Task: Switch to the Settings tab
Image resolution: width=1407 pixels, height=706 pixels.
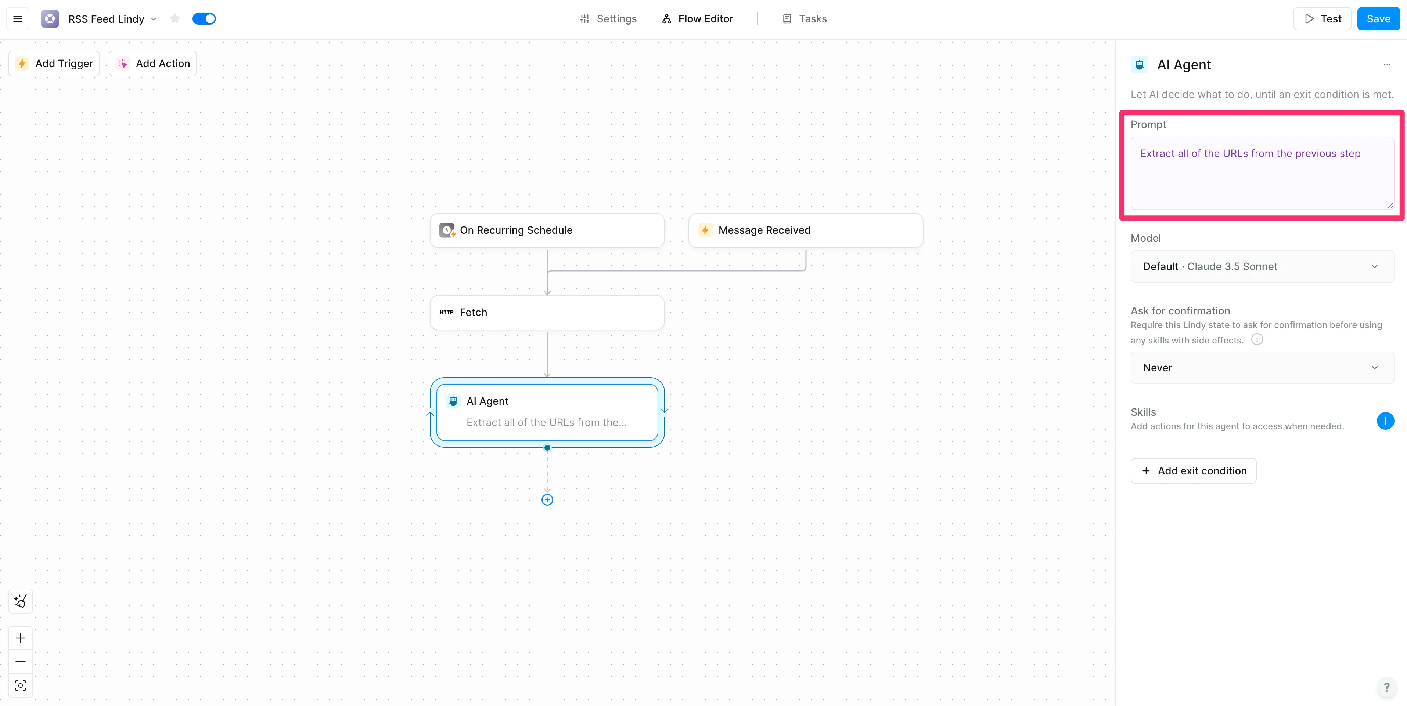Action: (x=608, y=19)
